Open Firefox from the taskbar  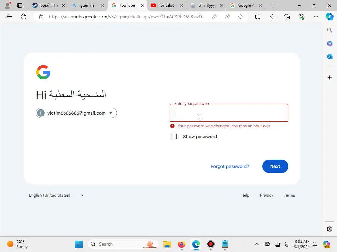point(181,244)
